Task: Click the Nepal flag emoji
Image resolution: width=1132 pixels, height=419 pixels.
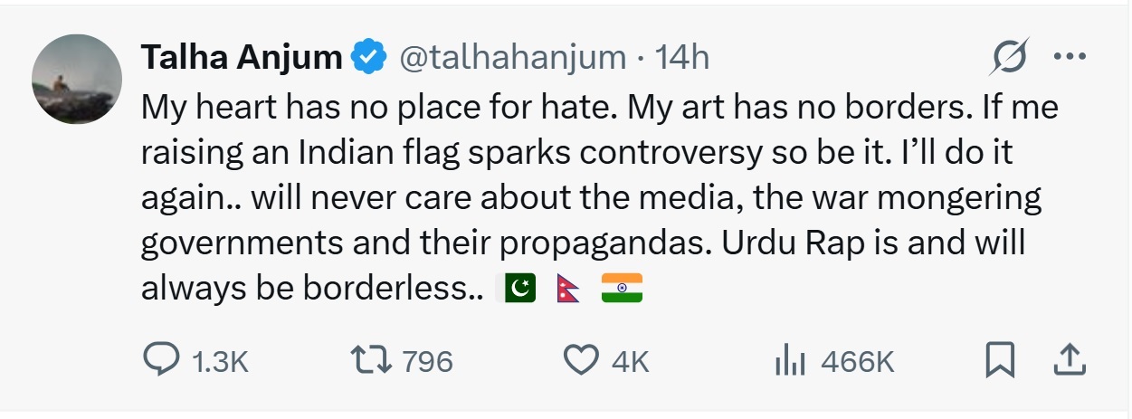Action: pyautogui.click(x=570, y=288)
